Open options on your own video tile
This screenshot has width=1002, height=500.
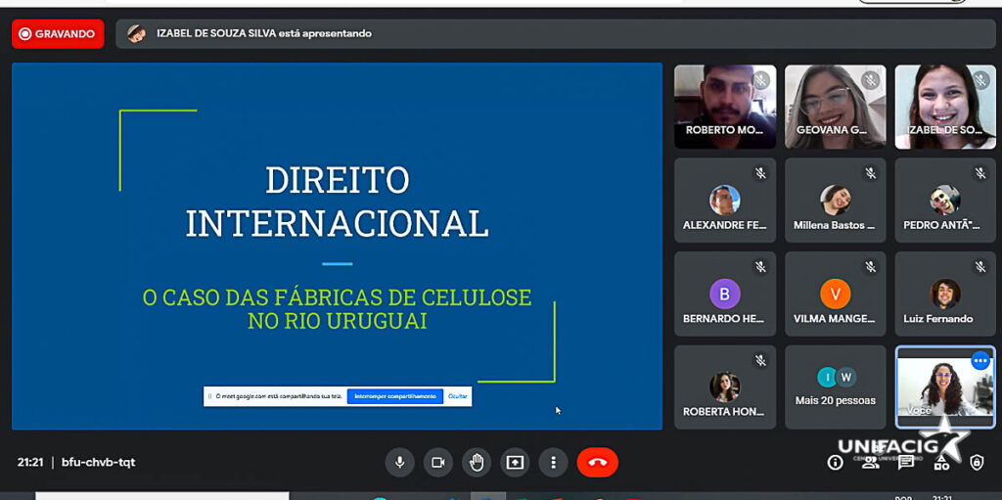tap(979, 361)
